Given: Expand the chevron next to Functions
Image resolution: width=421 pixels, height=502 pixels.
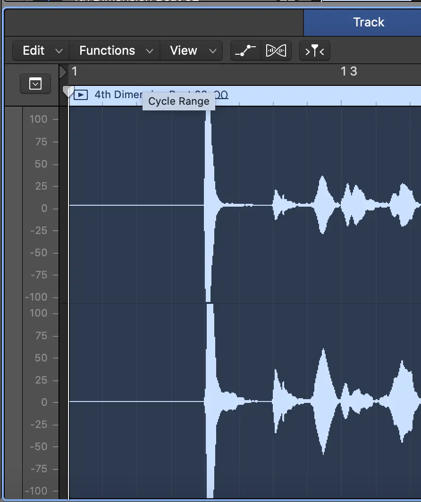Looking at the screenshot, I should pyautogui.click(x=149, y=51).
